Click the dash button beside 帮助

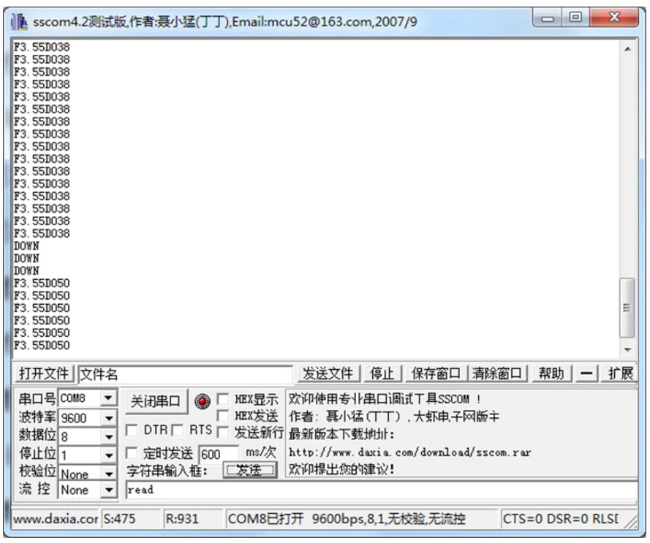pyautogui.click(x=586, y=373)
